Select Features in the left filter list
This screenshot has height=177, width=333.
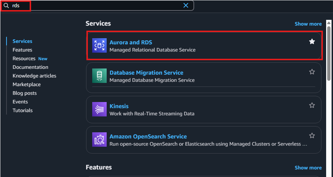22,50
